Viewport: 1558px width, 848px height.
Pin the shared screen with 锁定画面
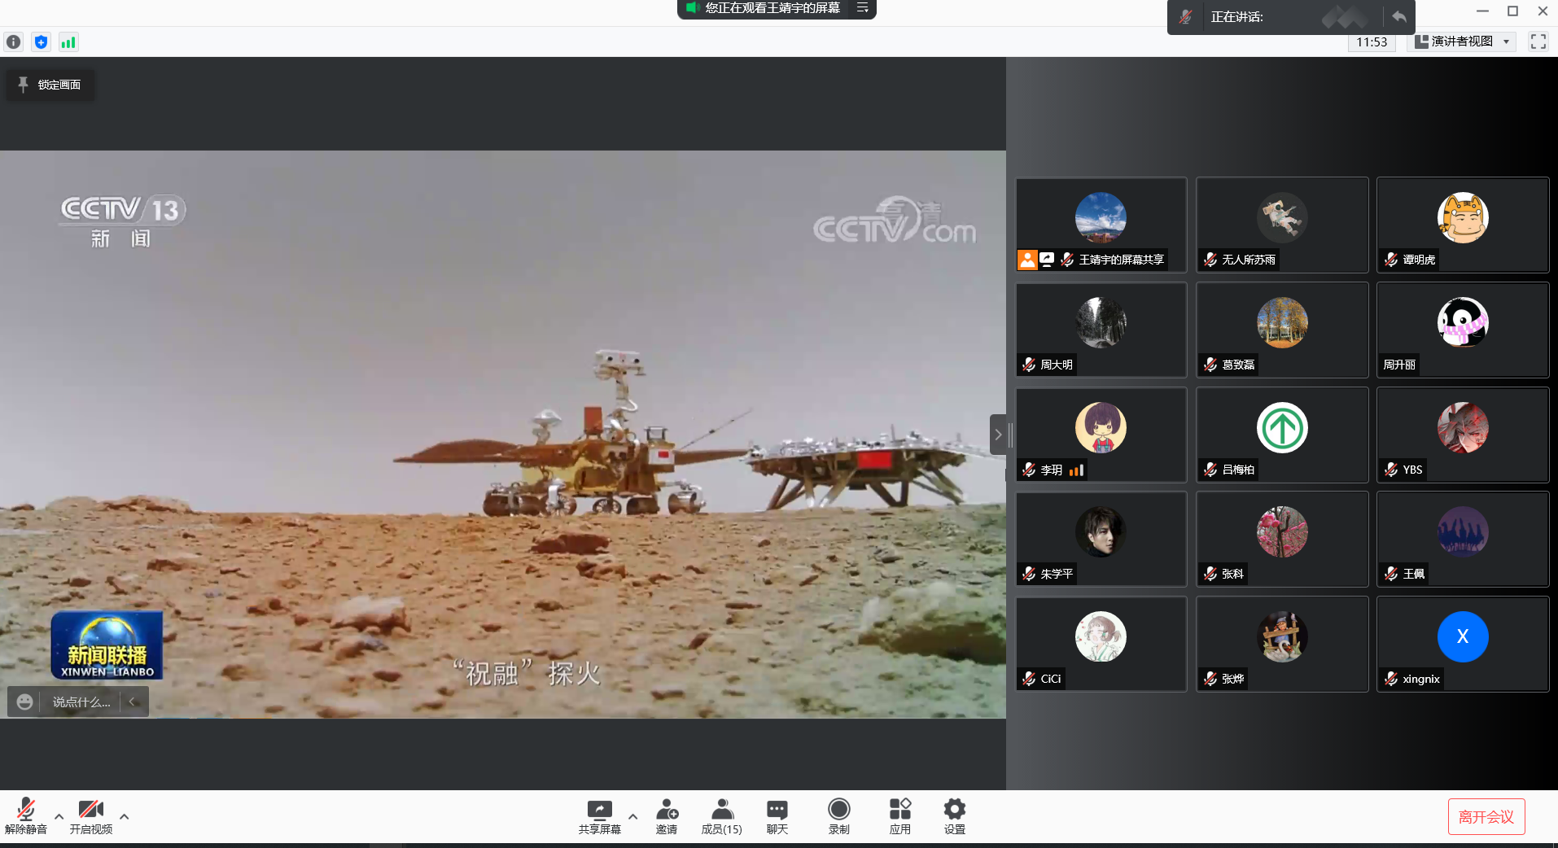tap(50, 85)
